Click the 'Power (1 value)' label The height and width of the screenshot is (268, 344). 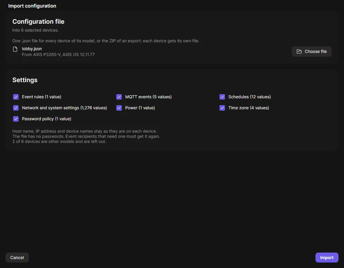coord(140,108)
